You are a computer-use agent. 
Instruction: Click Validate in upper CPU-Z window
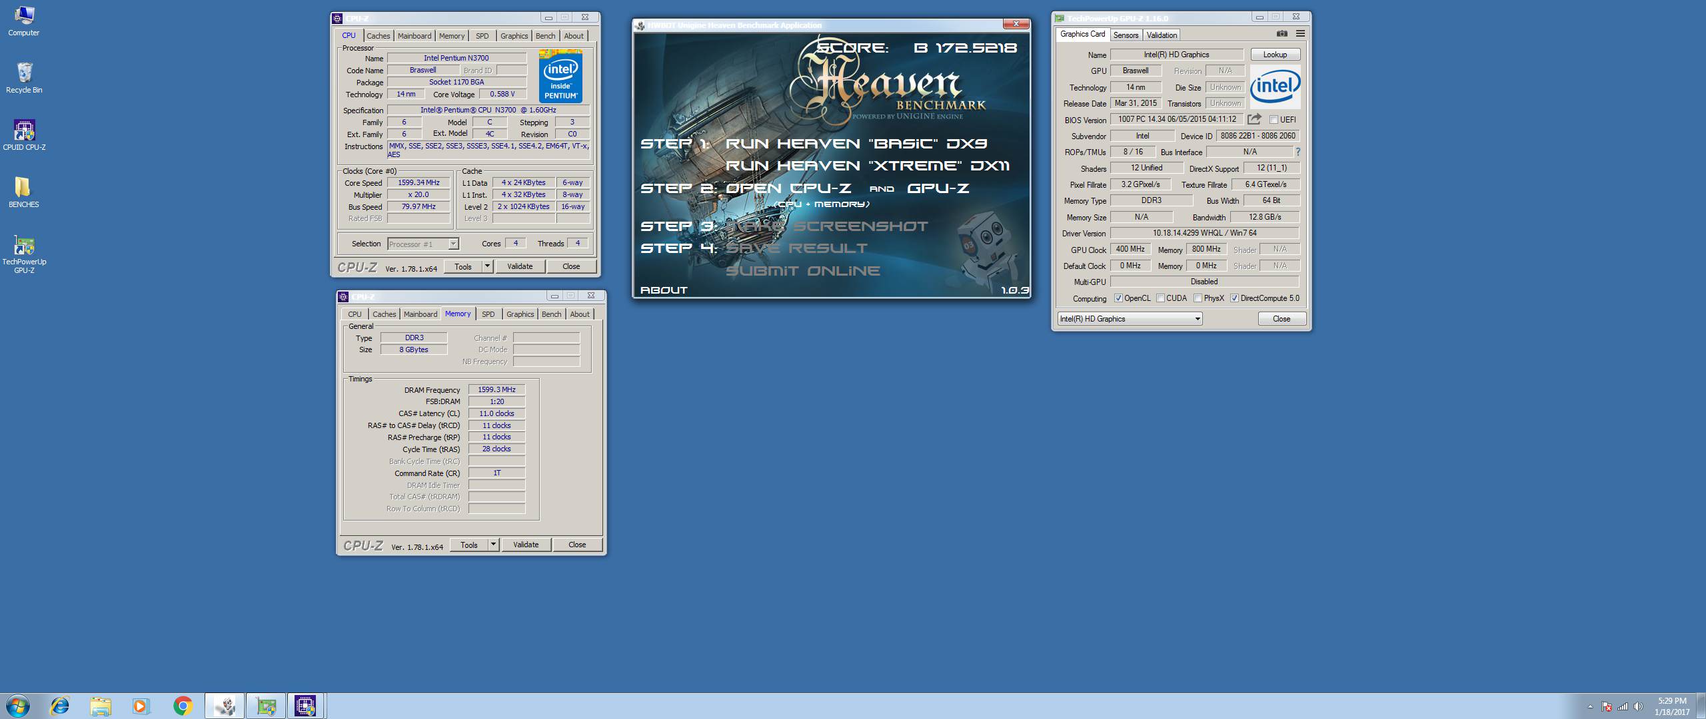(520, 266)
